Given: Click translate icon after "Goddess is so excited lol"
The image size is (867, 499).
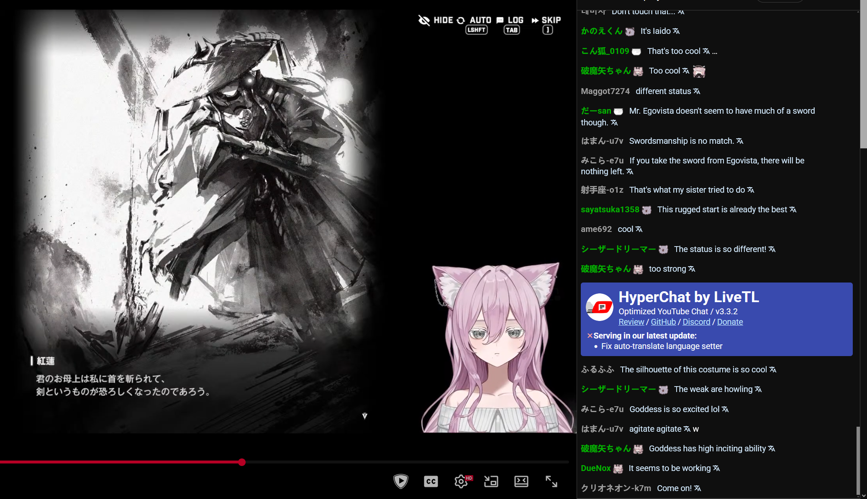Looking at the screenshot, I should click(x=725, y=410).
